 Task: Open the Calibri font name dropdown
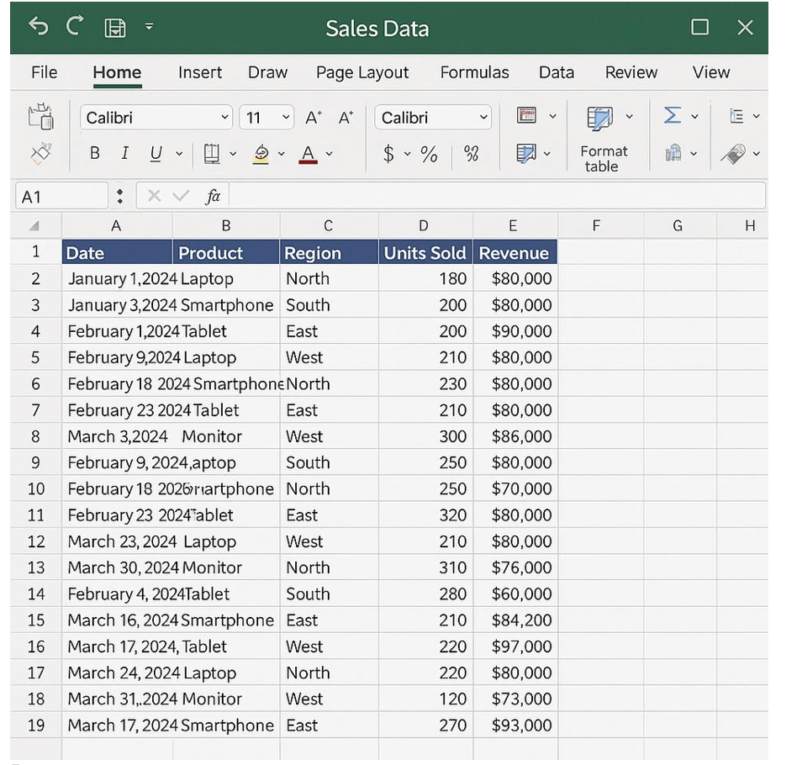(x=156, y=118)
